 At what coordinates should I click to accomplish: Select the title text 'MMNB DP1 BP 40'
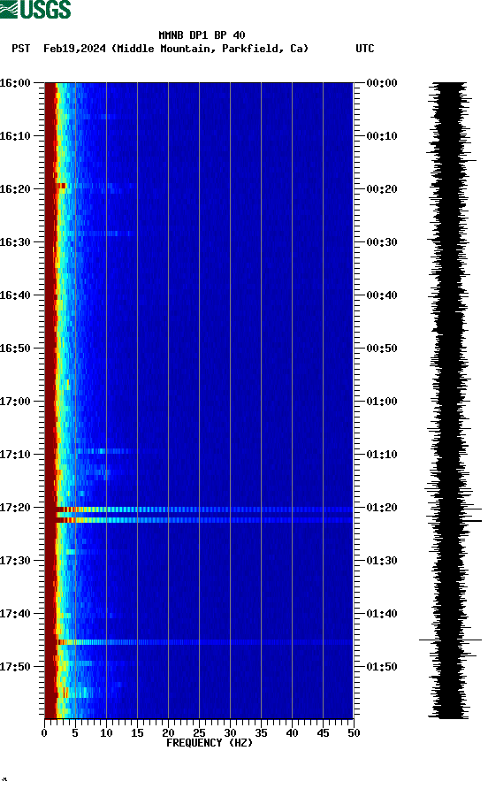point(202,35)
